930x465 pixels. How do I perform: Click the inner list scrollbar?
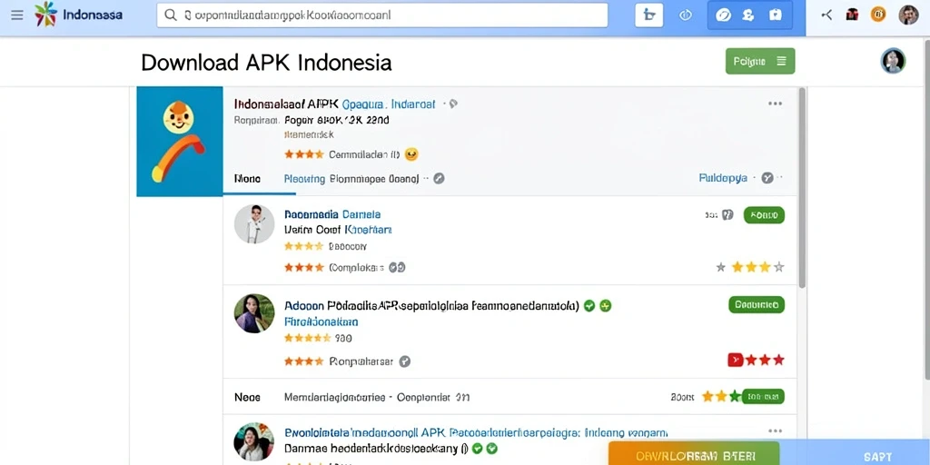[802, 189]
